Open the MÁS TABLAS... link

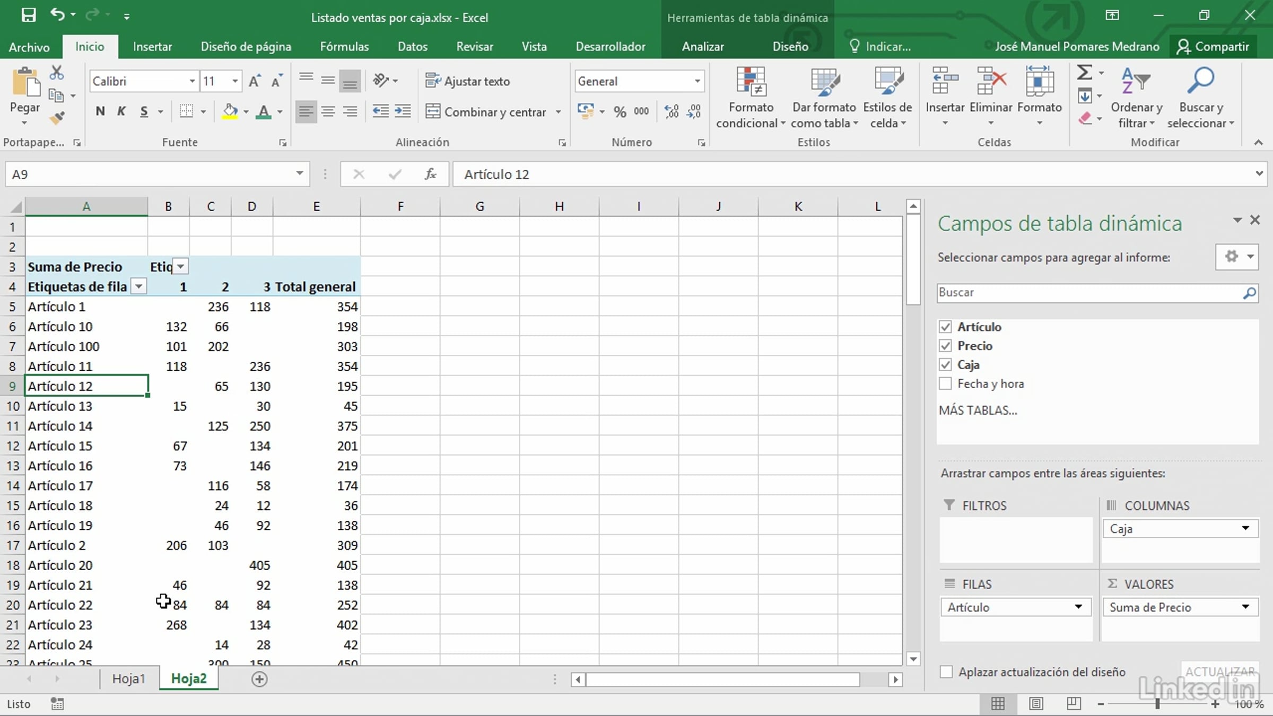pyautogui.click(x=978, y=410)
